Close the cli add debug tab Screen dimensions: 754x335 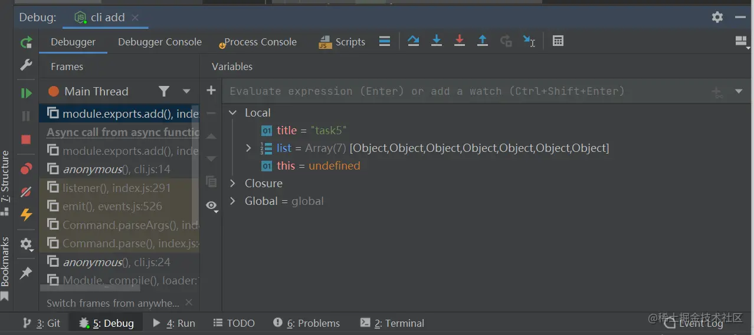click(135, 18)
